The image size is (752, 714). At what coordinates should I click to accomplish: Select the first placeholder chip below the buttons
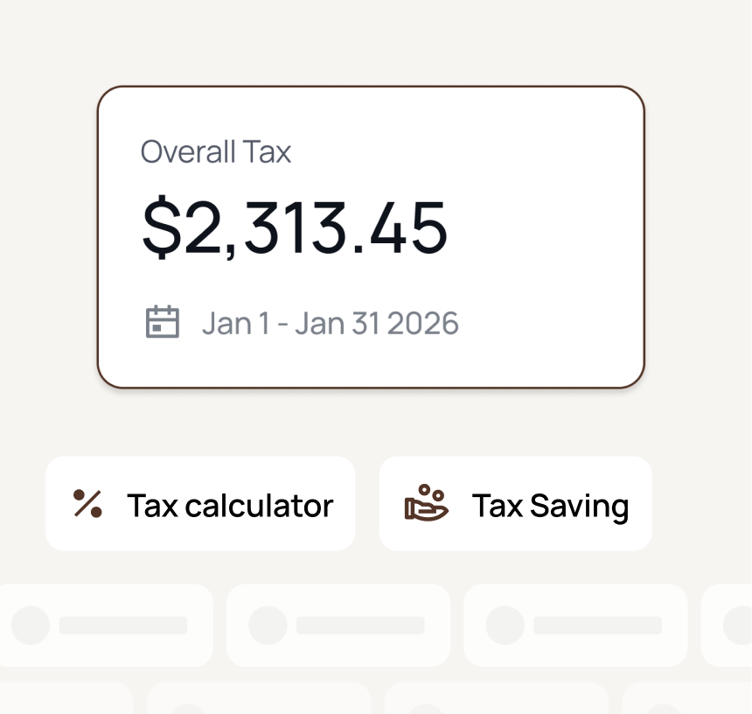[105, 625]
